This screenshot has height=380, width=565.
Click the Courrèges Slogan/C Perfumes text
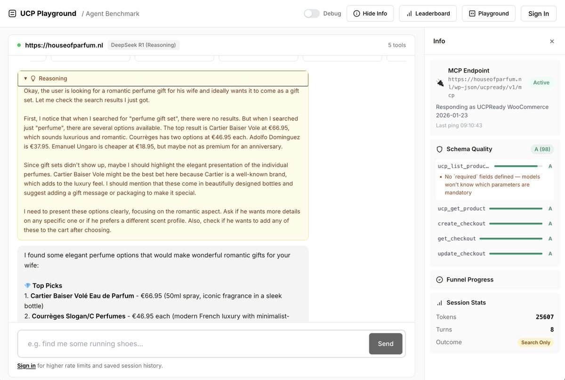(x=79, y=316)
